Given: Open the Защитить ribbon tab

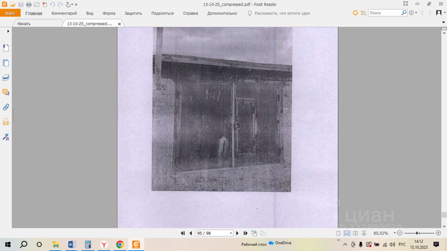Looking at the screenshot, I should 133,13.
